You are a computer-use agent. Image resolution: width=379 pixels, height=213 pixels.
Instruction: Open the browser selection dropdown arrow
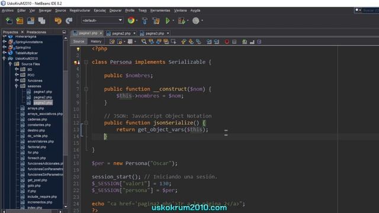(137, 21)
